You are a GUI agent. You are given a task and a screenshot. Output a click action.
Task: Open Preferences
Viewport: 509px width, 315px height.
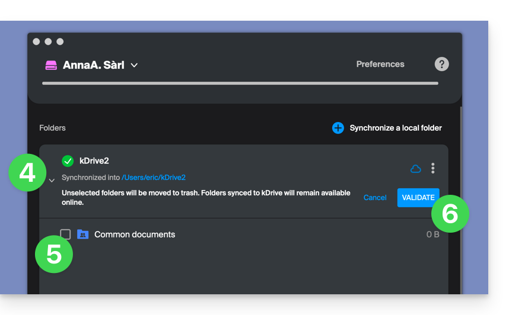[x=380, y=64]
